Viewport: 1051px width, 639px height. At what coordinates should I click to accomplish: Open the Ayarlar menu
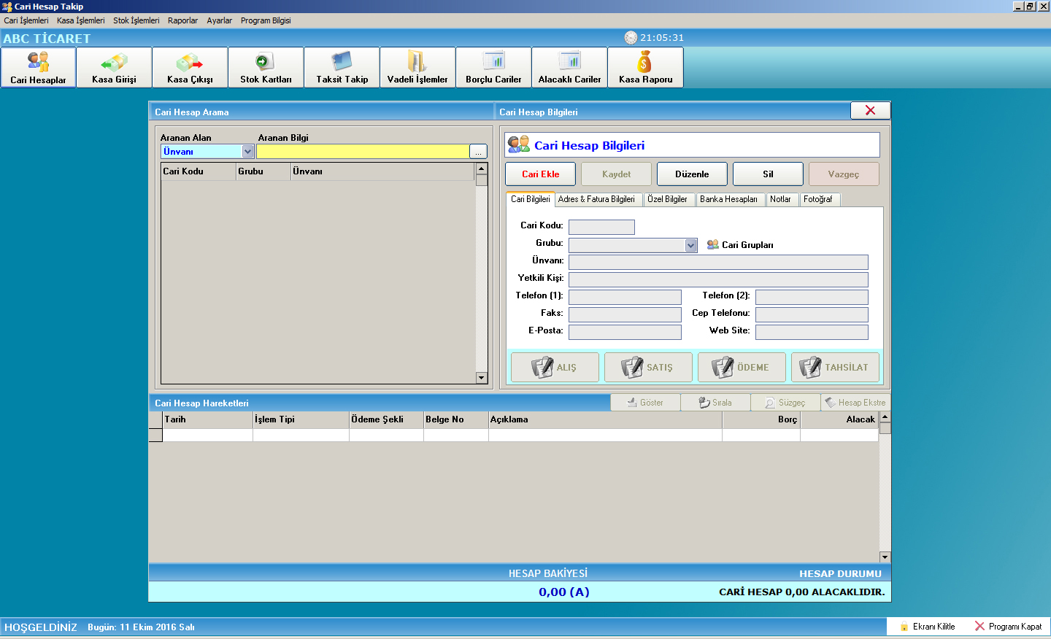[219, 20]
